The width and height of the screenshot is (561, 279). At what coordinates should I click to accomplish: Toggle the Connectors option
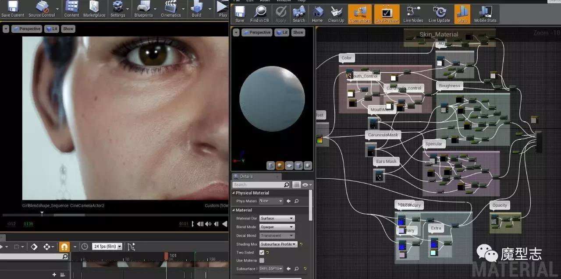point(359,14)
